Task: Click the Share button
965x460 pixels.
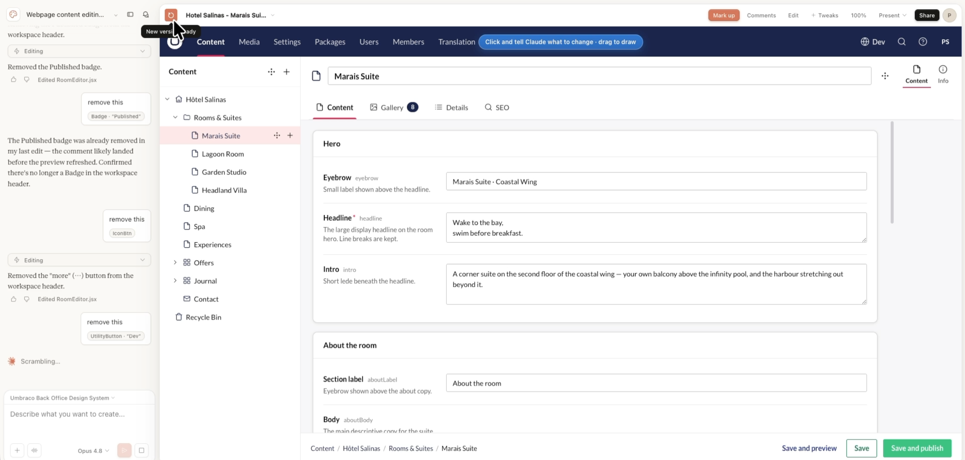Action: (926, 15)
